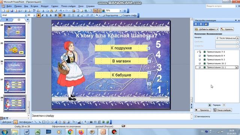Click the Удалить button
This screenshot has width=240, height=135.
click(x=227, y=29)
